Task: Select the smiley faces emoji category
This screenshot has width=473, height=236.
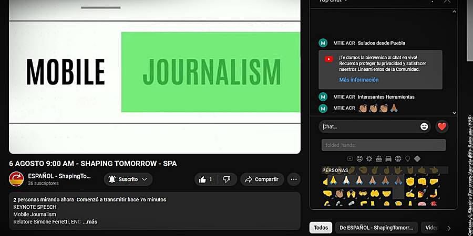Action: pos(359,158)
